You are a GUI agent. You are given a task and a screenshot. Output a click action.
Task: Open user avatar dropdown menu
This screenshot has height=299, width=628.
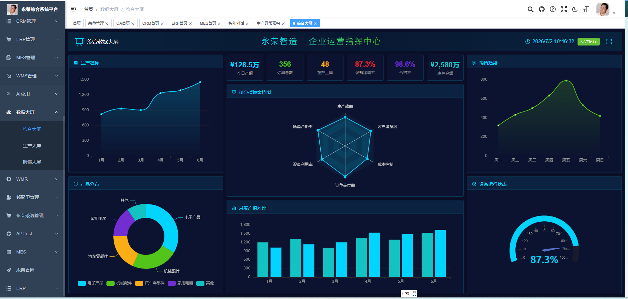coord(606,9)
